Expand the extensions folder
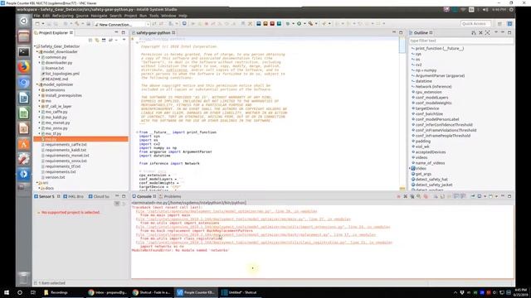 coord(40,90)
